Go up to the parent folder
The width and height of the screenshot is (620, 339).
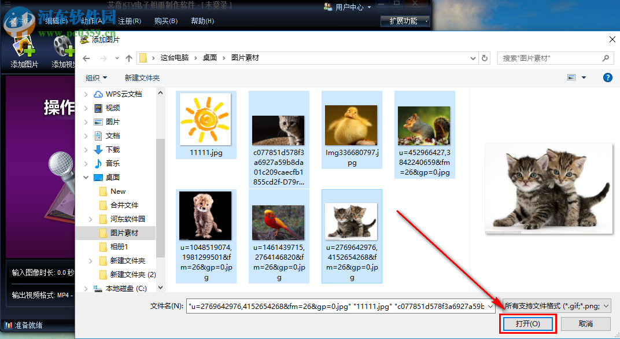coord(128,58)
